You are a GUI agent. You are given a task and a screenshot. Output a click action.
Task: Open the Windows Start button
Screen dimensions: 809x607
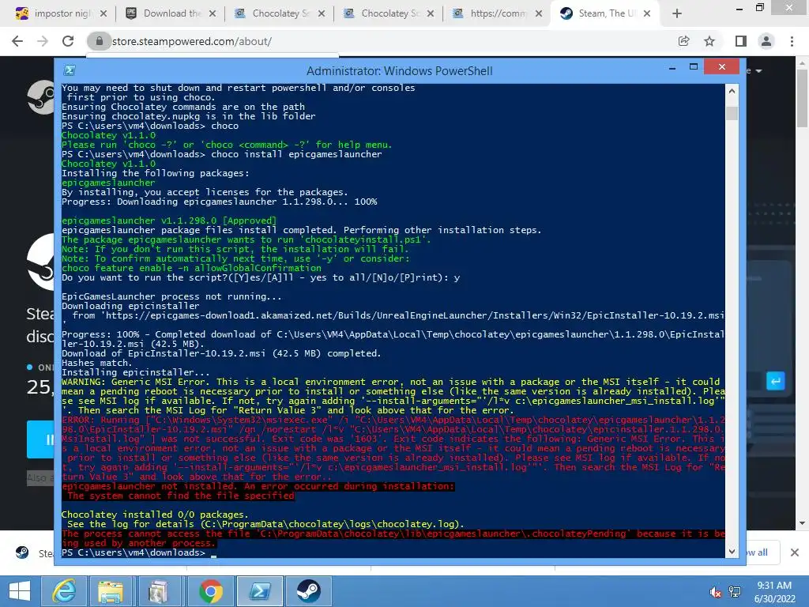tap(20, 591)
